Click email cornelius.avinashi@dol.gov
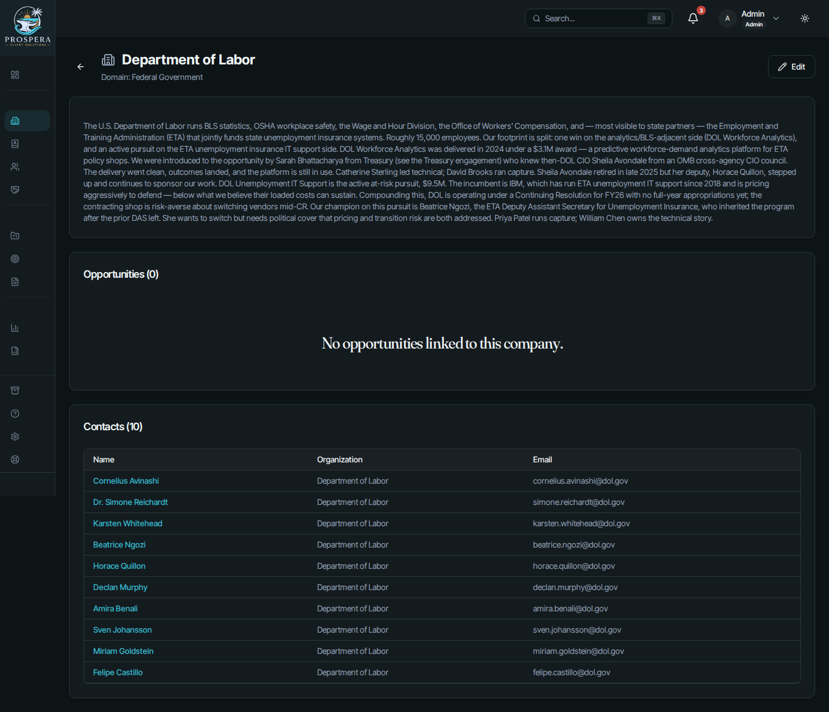 (580, 481)
